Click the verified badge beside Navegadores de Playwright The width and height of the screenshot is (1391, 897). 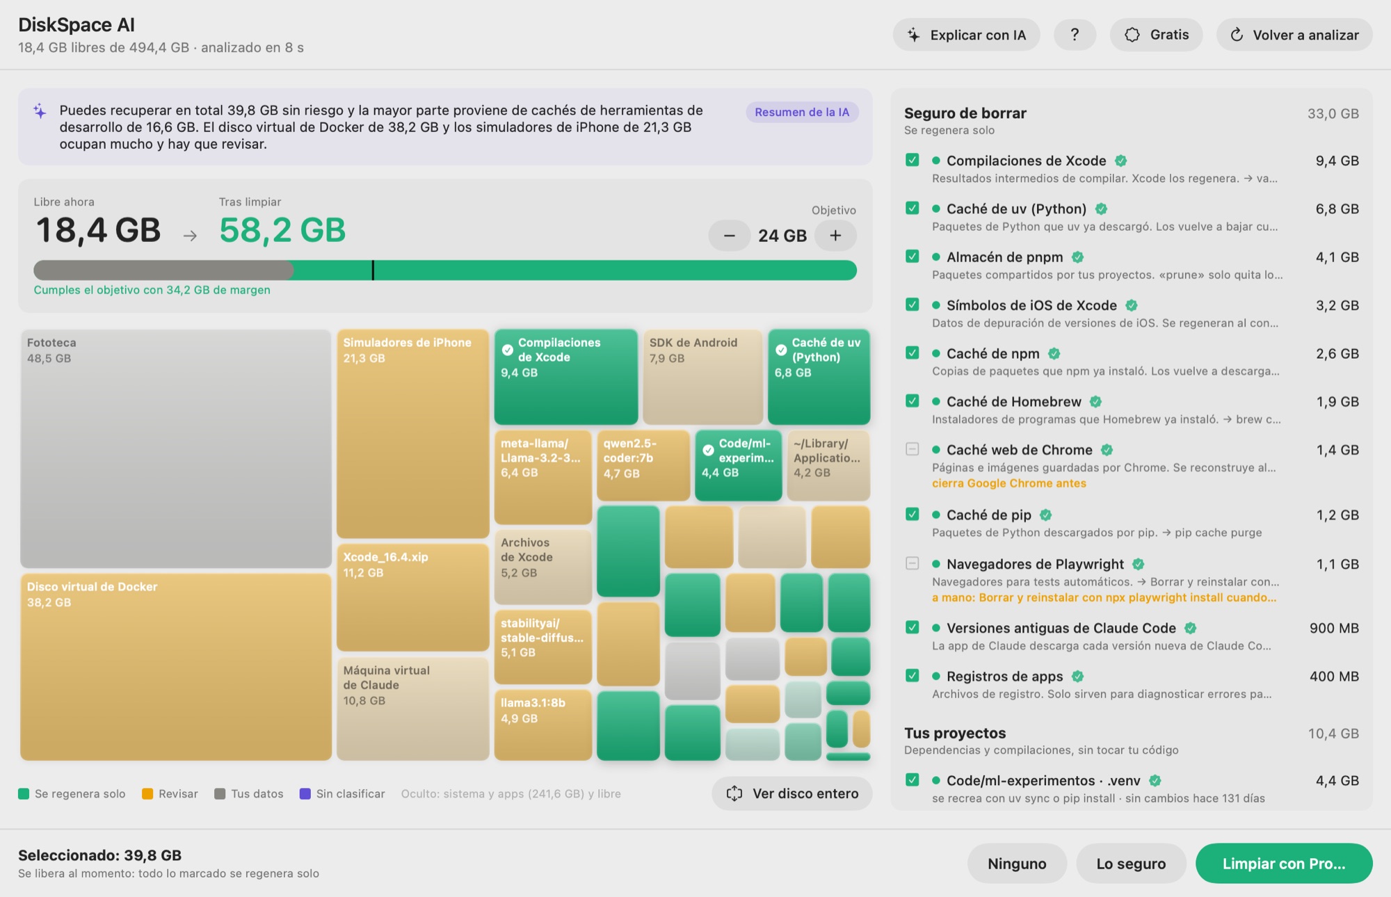coord(1139,564)
